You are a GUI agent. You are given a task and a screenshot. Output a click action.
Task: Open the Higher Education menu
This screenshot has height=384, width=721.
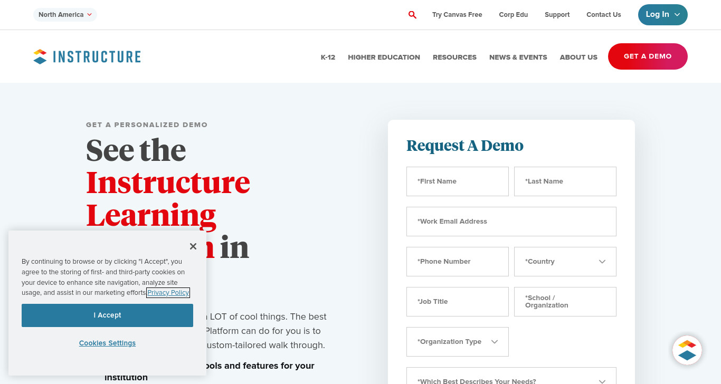(x=384, y=57)
